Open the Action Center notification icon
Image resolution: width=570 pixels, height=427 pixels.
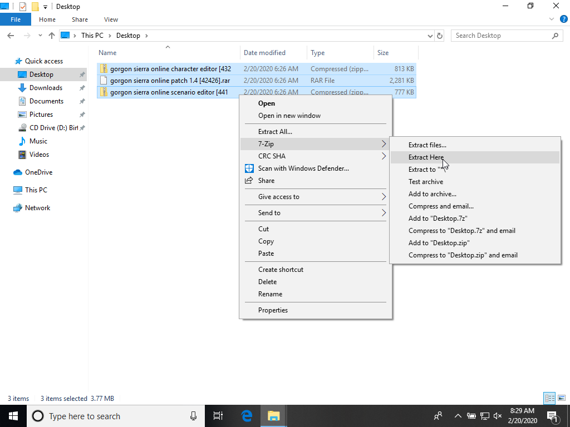553,416
